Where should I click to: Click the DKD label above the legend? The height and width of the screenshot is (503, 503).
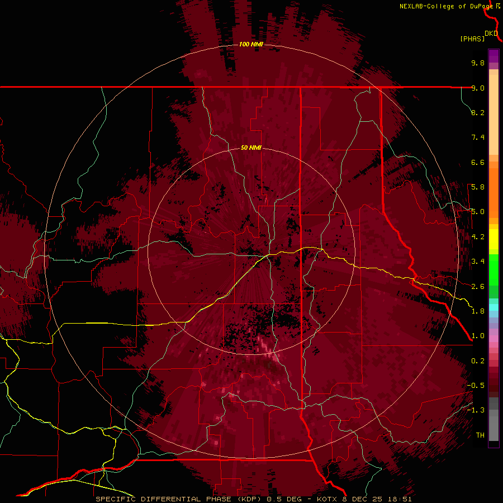(x=491, y=34)
